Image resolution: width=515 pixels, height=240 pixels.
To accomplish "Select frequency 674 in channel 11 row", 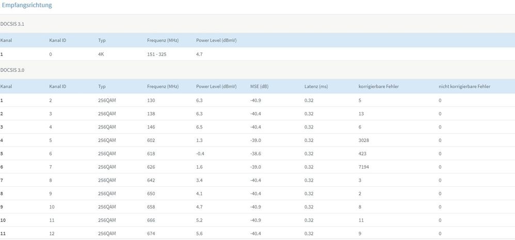I will pyautogui.click(x=151, y=234).
